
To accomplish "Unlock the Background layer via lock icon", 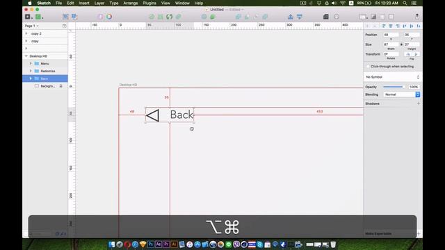I will tap(60, 86).
